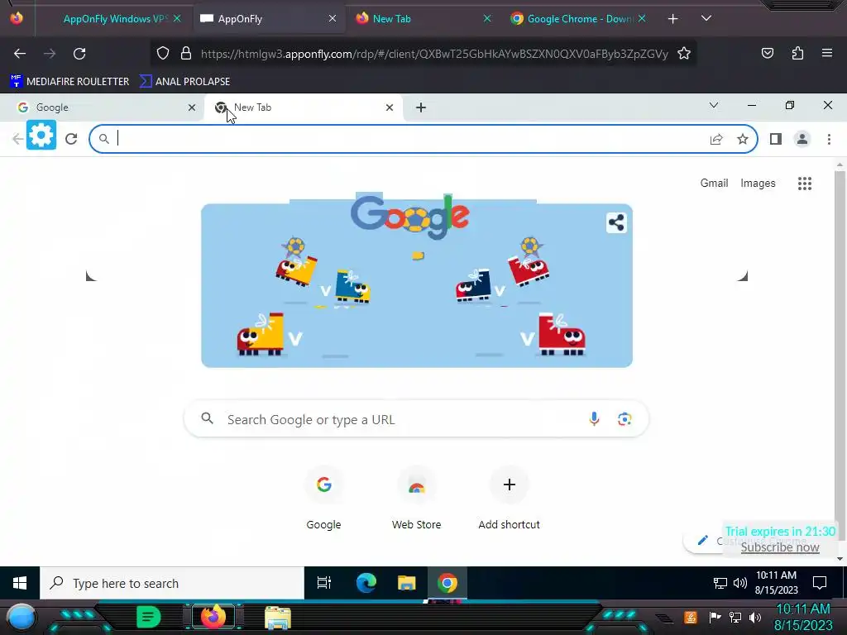Open remote notification center
This screenshot has width=847, height=635.
[820, 583]
